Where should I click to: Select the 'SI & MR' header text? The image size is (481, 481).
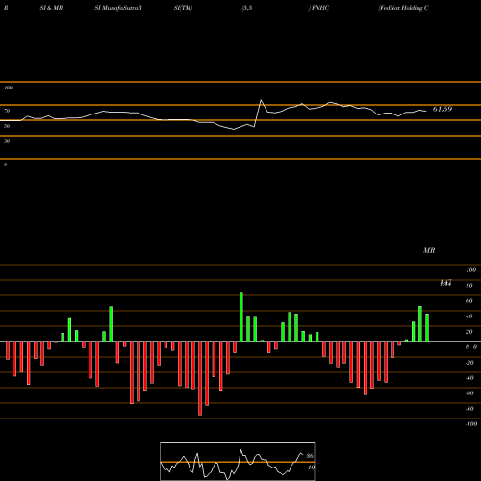click(51, 8)
